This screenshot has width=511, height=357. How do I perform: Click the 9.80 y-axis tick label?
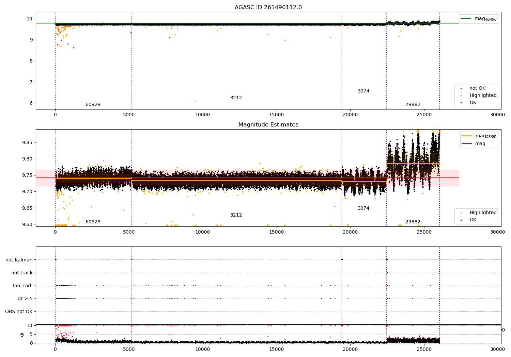click(x=27, y=159)
